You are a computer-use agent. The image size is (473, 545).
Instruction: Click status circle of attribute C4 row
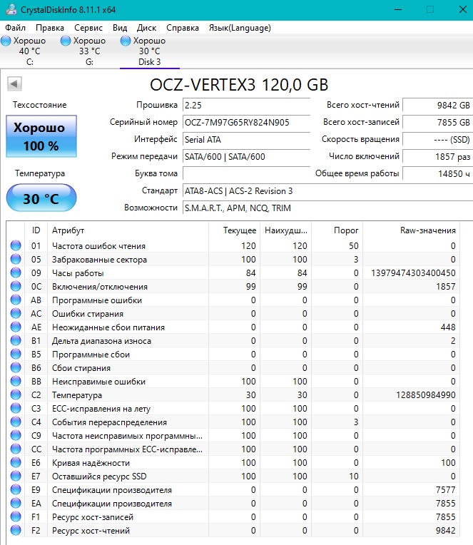point(16,422)
